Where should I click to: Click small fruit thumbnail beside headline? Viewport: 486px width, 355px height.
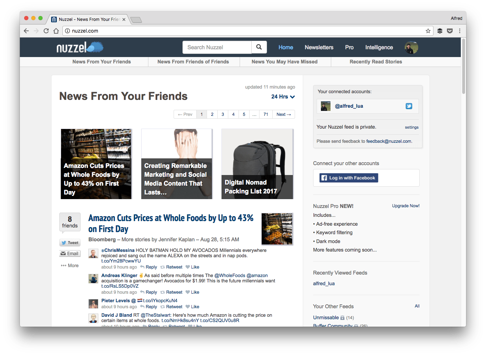pyautogui.click(x=277, y=229)
